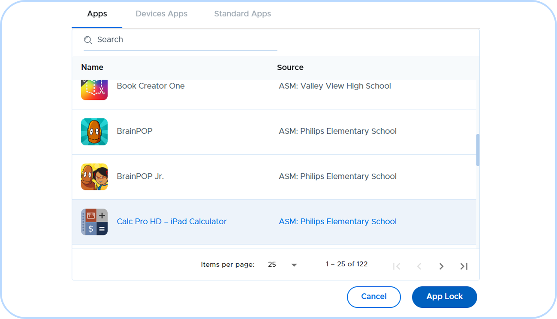The width and height of the screenshot is (557, 319).
Task: Click the list's vertical scrollbar thumb
Action: pos(478,150)
